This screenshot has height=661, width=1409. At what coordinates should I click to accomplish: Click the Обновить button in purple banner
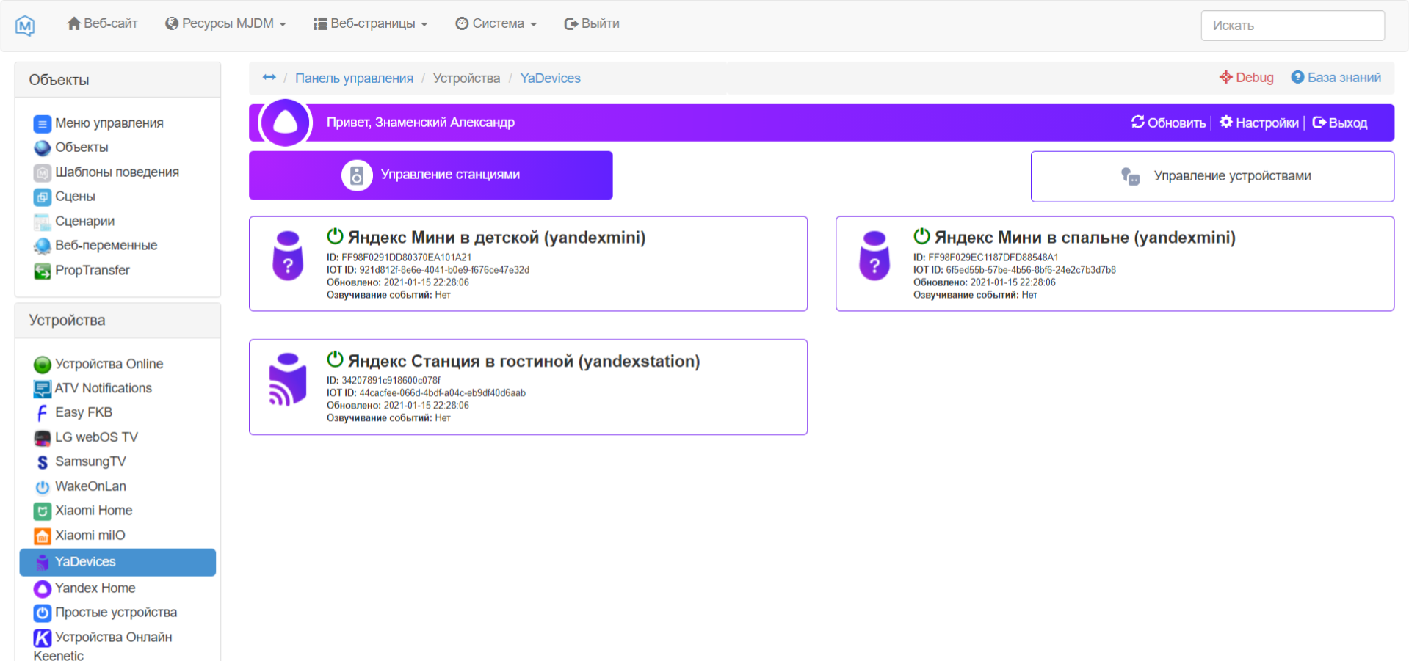click(1168, 123)
